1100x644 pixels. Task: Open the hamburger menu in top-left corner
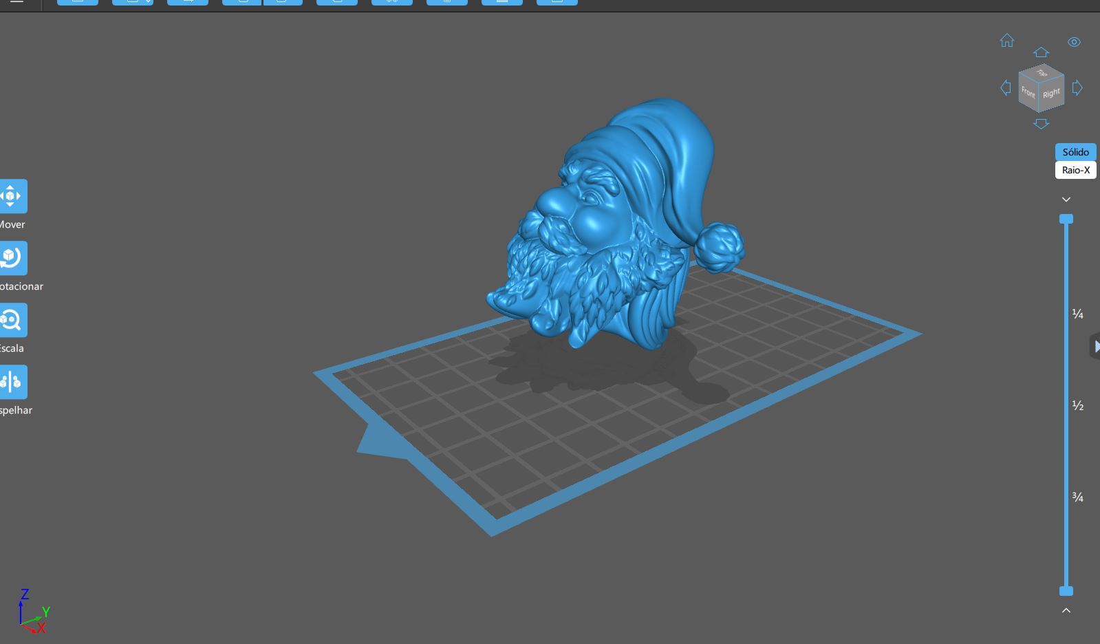[17, 2]
